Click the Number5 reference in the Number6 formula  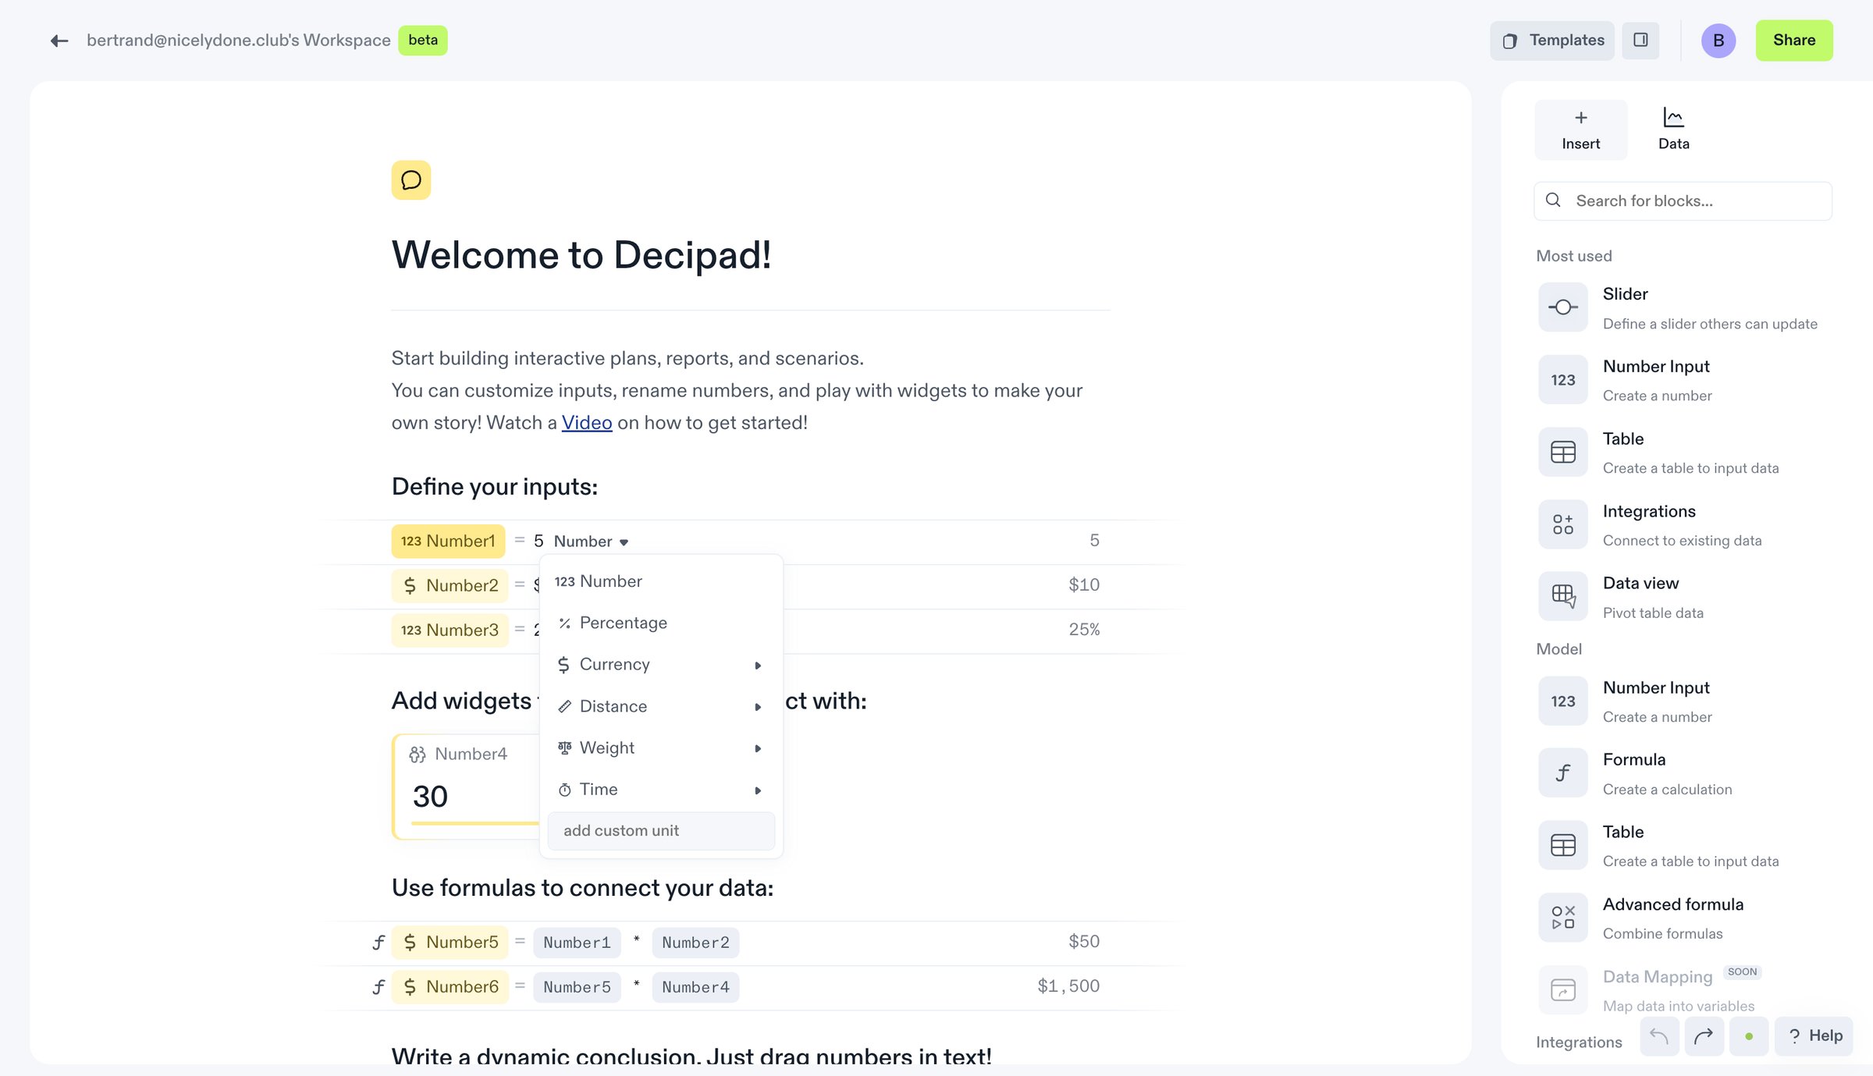577,987
